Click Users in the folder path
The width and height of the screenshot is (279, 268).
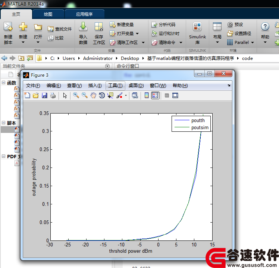coord(69,58)
